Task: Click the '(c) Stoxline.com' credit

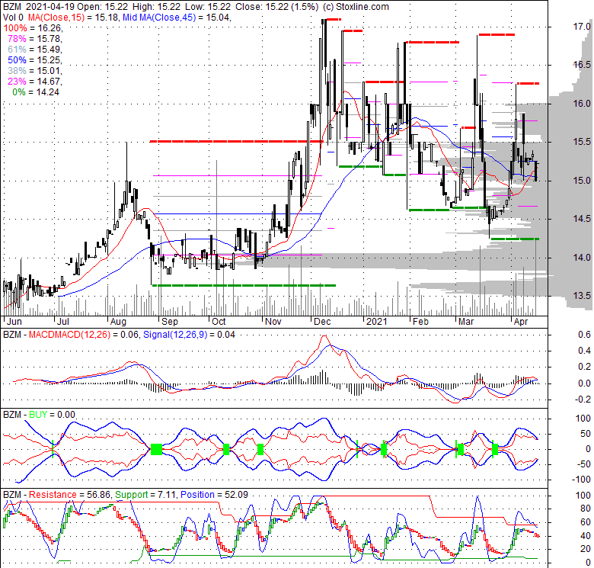Action: [356, 7]
